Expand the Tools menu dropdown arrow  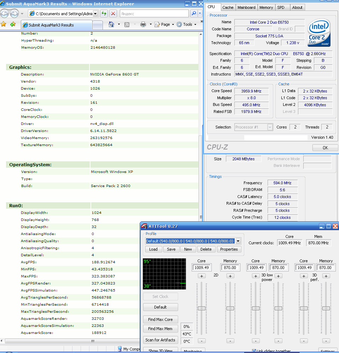[195, 25]
